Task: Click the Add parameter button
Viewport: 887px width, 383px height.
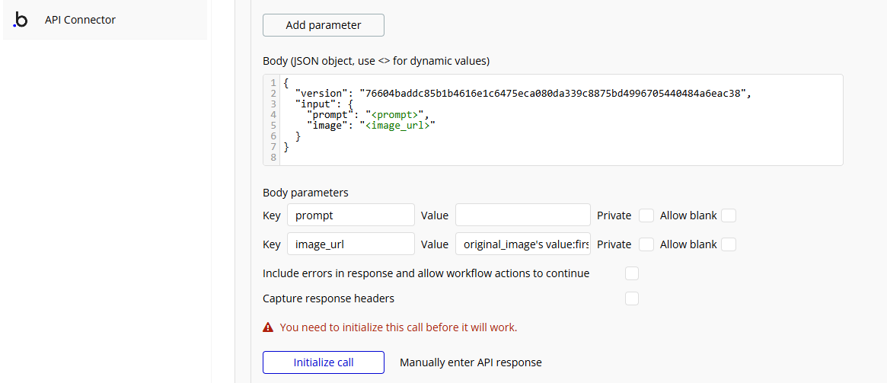Action: (323, 25)
